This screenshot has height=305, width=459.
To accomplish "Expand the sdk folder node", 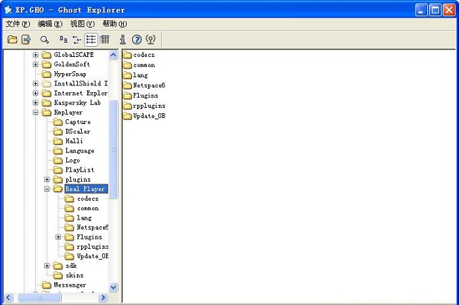I will coord(47,266).
